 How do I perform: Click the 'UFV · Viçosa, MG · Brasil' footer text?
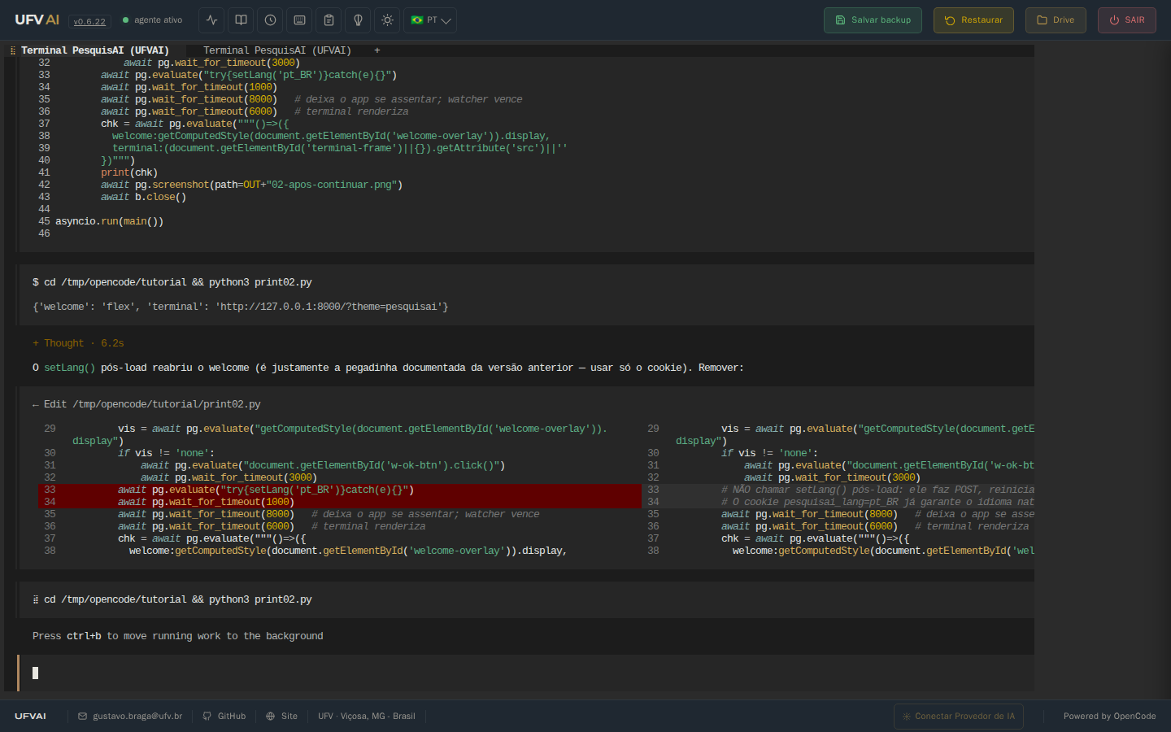tap(367, 717)
